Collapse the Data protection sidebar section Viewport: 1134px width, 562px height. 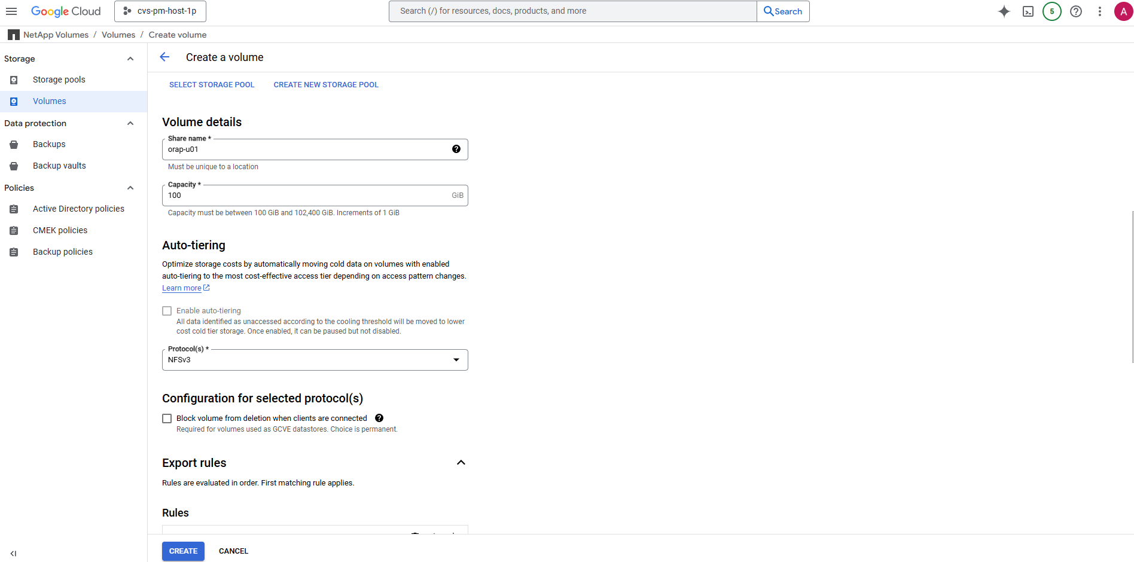pos(130,123)
